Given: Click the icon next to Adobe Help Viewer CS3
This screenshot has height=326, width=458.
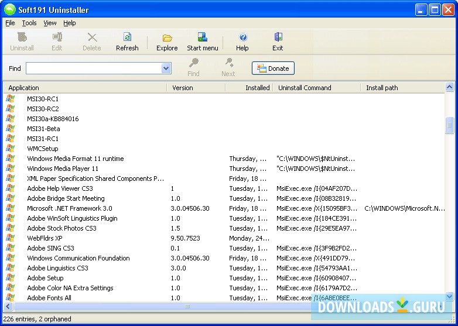Looking at the screenshot, I should [x=10, y=188].
